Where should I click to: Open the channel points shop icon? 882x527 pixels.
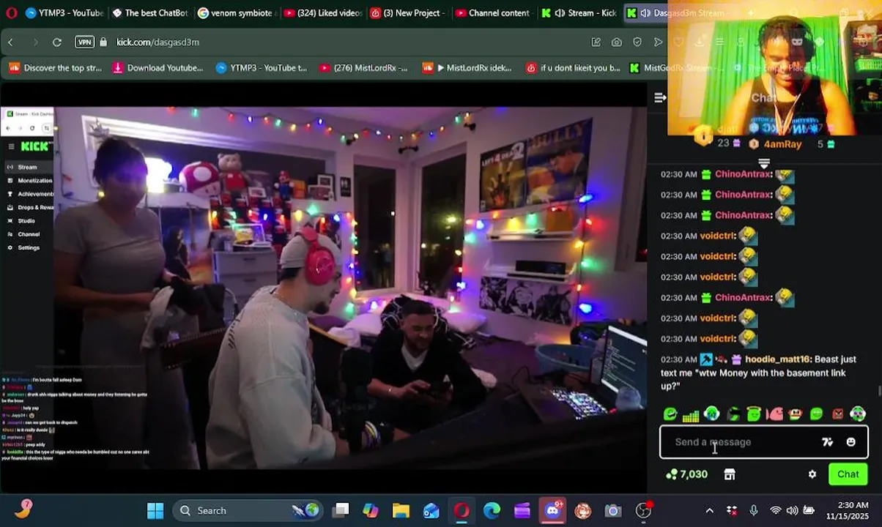(730, 474)
